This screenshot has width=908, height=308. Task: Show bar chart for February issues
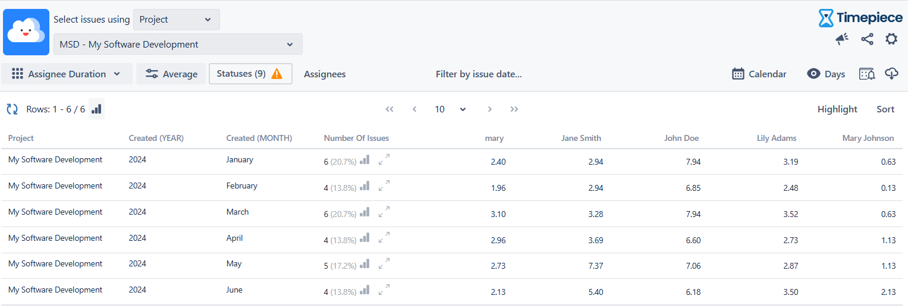click(365, 186)
